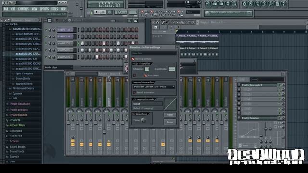
Task: Toggle the Fruity Reeverb 2 effect on/off LED
Action: pyautogui.click(x=279, y=85)
